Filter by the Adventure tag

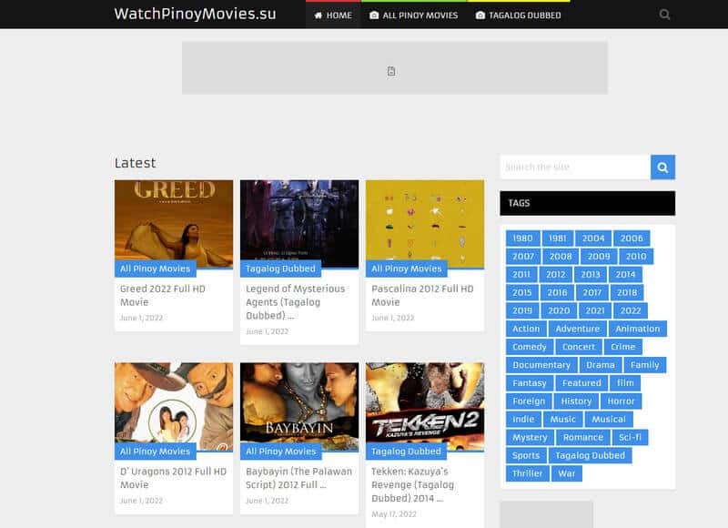click(578, 329)
